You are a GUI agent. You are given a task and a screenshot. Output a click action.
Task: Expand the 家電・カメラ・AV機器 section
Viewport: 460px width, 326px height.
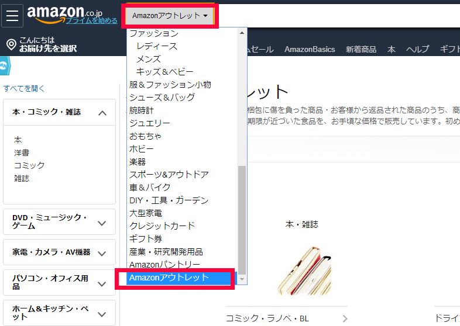tap(102, 253)
